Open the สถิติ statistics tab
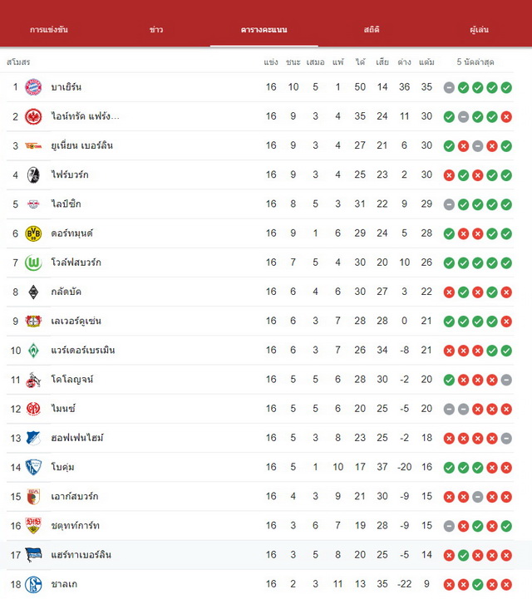 (x=372, y=29)
